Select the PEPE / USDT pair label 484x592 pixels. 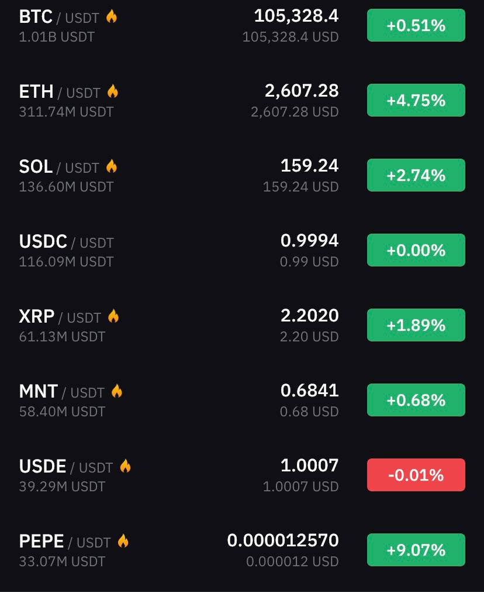(65, 542)
